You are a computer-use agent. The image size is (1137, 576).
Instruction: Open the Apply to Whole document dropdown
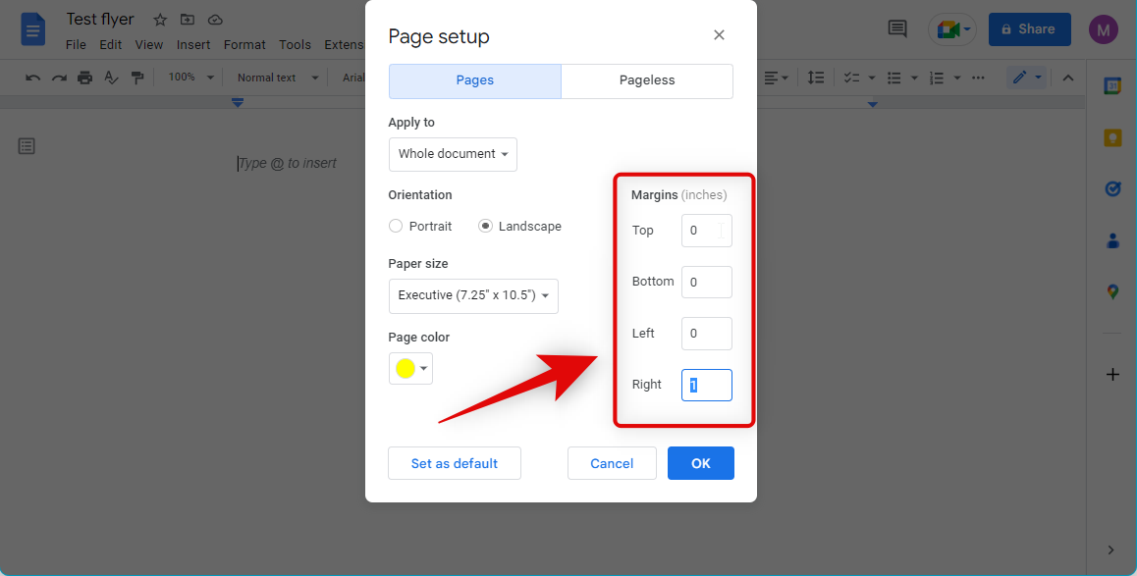(x=453, y=154)
